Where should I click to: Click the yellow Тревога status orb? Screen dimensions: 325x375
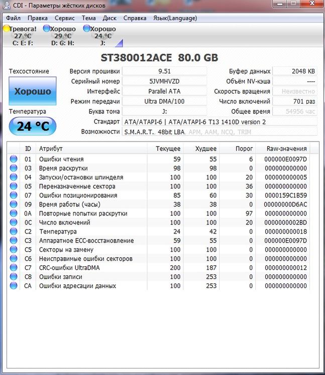pos(7,29)
